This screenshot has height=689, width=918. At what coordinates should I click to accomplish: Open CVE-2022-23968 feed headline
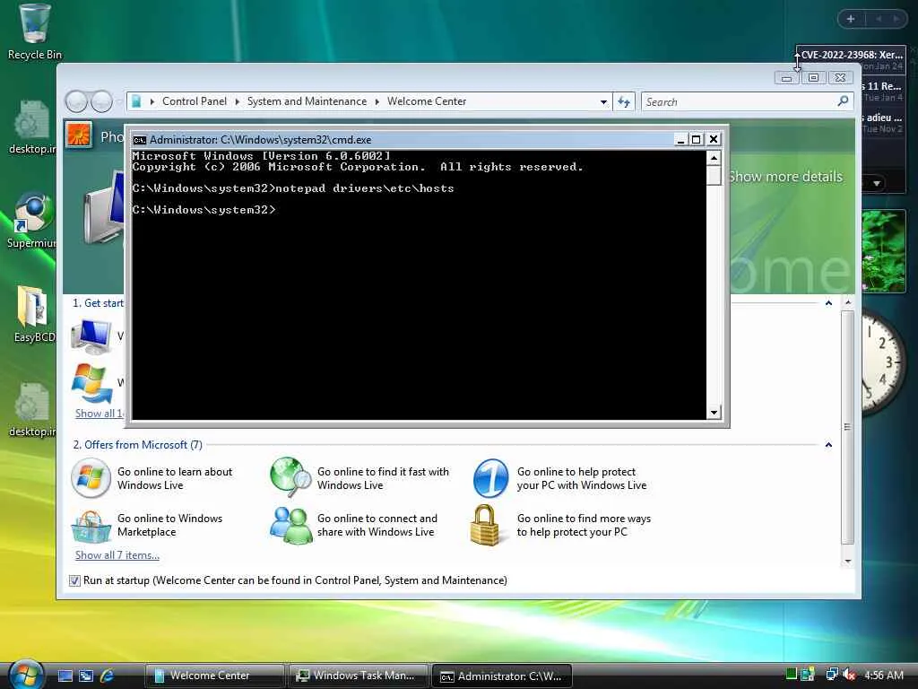(852, 55)
